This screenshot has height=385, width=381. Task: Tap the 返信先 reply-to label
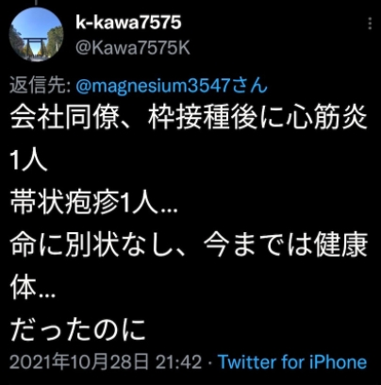[x=40, y=86]
